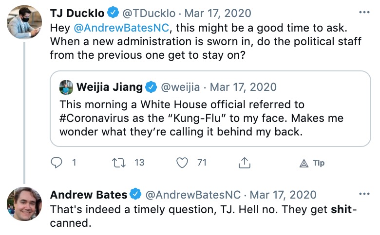Click Andrew Bates's verified badge
Image resolution: width=380 pixels, height=235 pixels.
coord(135,195)
